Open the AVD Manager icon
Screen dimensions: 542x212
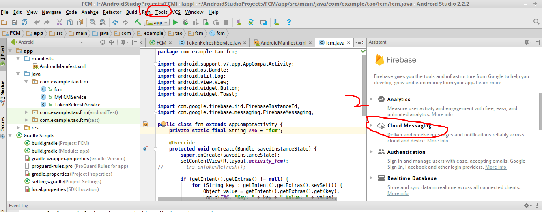[x=239, y=22]
